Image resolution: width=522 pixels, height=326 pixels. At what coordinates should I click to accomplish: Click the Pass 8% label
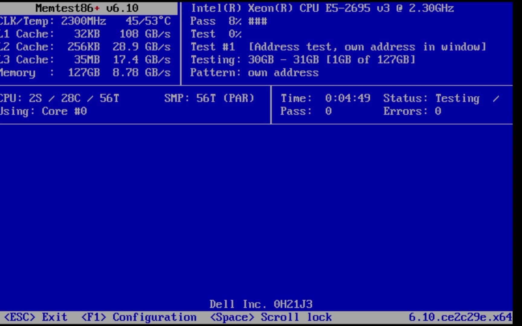(x=216, y=21)
